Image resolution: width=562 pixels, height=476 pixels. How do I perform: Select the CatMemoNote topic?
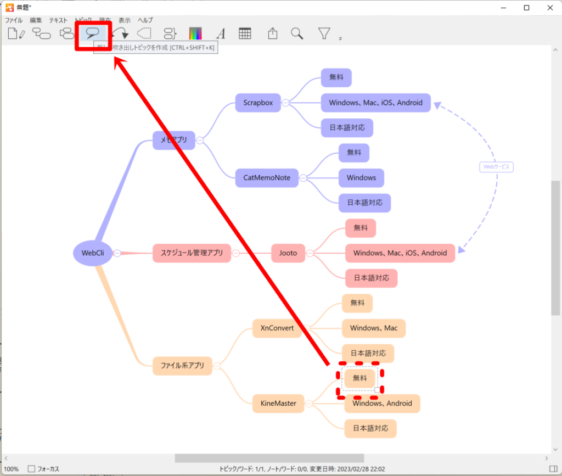[x=267, y=178]
